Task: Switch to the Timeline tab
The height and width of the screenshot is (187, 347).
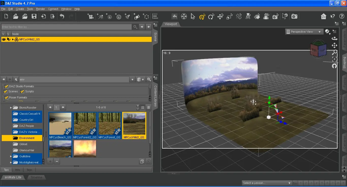Action: pos(36,177)
